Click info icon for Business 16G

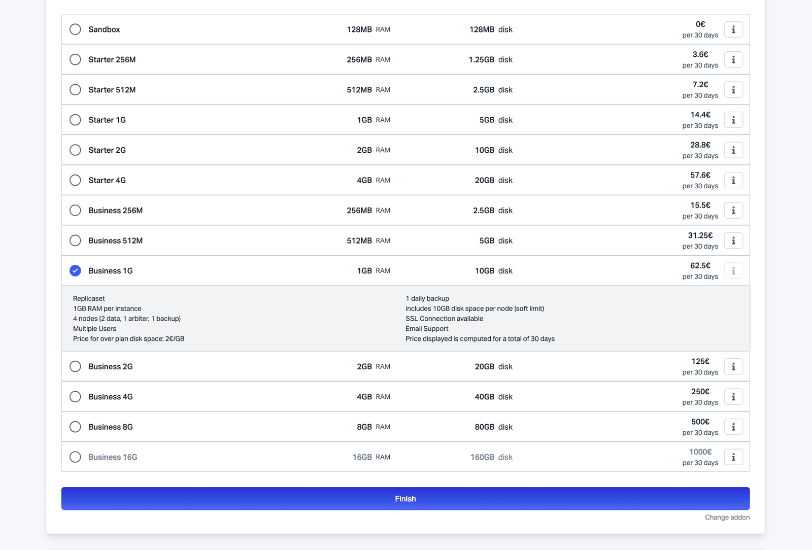pos(733,457)
